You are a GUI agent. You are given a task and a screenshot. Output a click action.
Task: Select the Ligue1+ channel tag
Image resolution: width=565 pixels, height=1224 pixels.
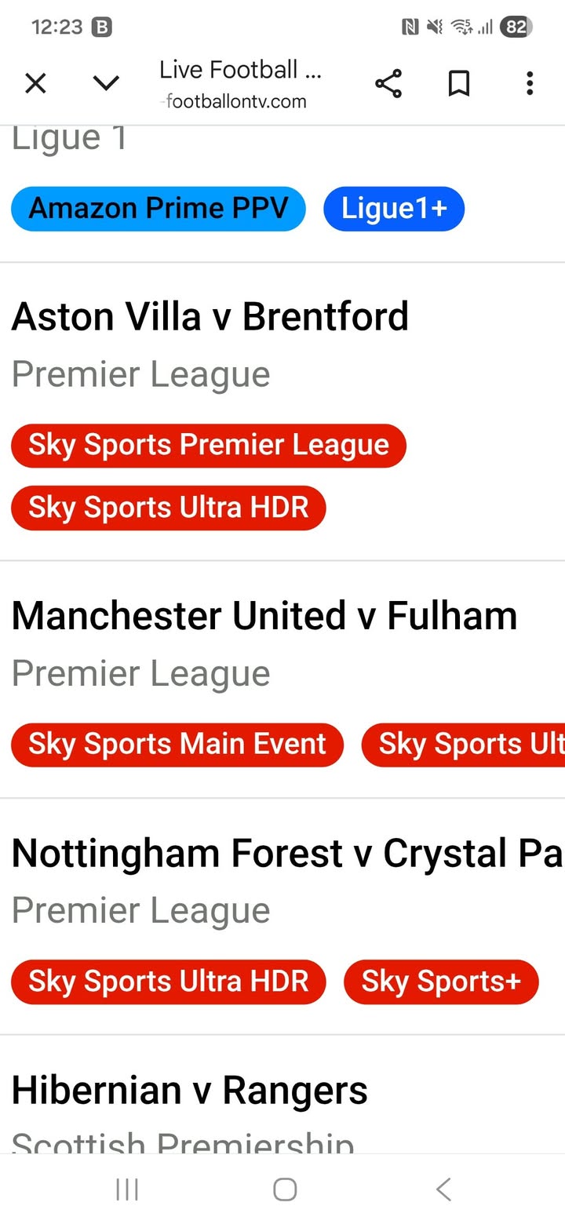(394, 209)
